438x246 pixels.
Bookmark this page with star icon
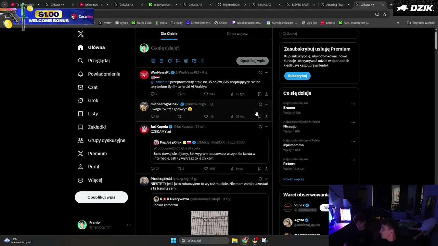coord(385,14)
